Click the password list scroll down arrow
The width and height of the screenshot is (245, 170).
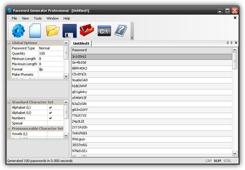coord(234,153)
